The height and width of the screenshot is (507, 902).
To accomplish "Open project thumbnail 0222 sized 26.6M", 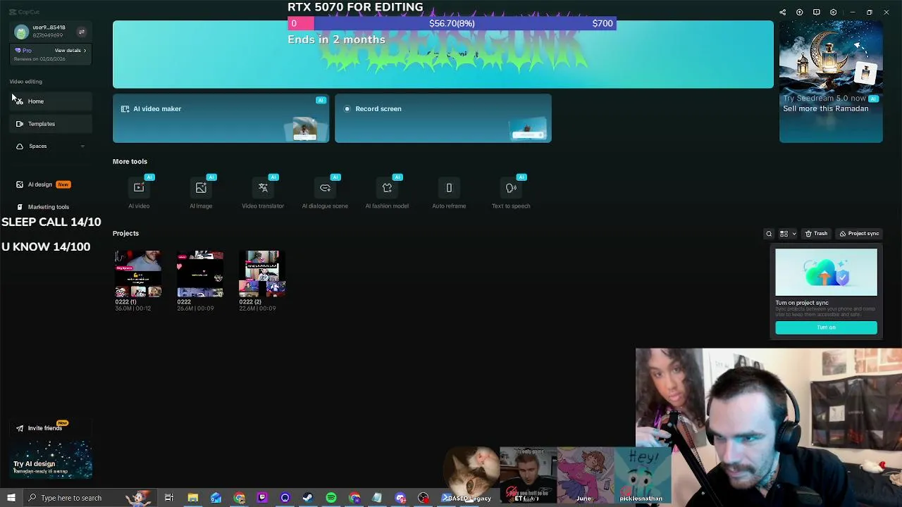I will pyautogui.click(x=200, y=273).
